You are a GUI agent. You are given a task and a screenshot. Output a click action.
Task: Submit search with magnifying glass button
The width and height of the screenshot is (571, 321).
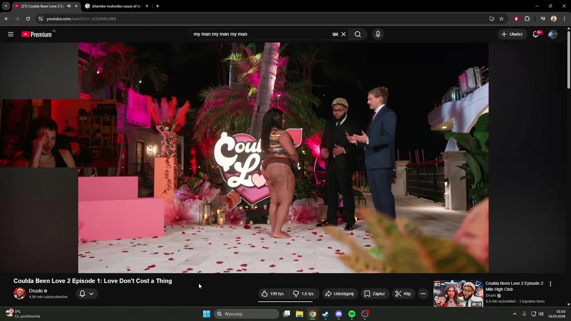pyautogui.click(x=358, y=34)
